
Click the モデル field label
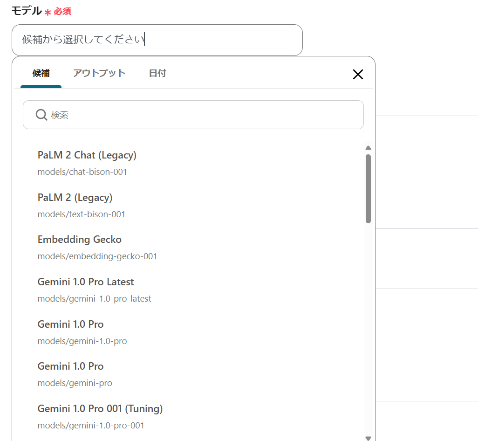[27, 11]
